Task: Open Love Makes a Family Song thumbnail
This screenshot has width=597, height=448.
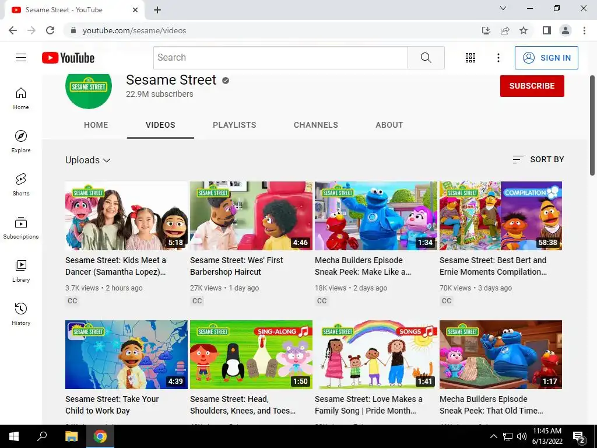Action: point(376,355)
